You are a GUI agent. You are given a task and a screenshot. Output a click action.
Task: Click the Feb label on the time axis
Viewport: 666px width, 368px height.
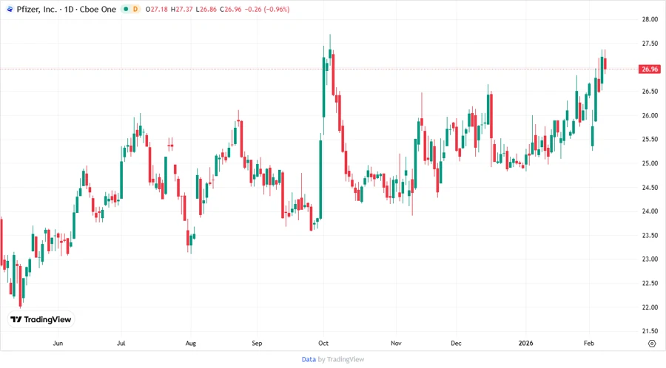(x=589, y=343)
